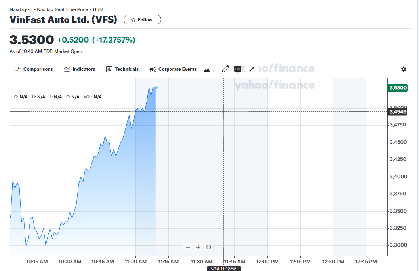Screen dimensions: 419x271
Task: Click the 3.3000 price axis label
Action: (398, 245)
